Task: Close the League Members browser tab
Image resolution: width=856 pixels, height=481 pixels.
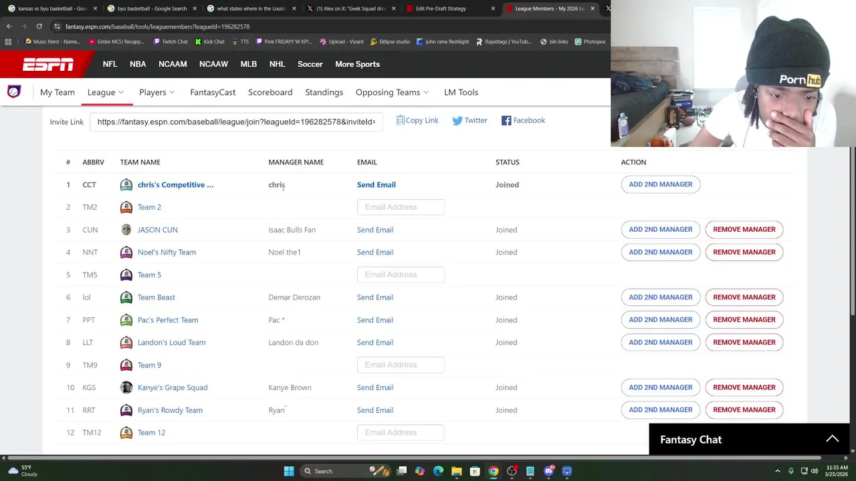Action: click(x=592, y=9)
